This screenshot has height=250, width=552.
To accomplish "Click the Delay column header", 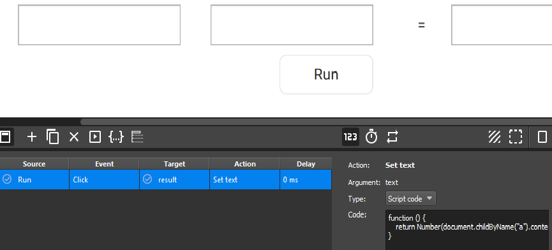I will tap(306, 164).
